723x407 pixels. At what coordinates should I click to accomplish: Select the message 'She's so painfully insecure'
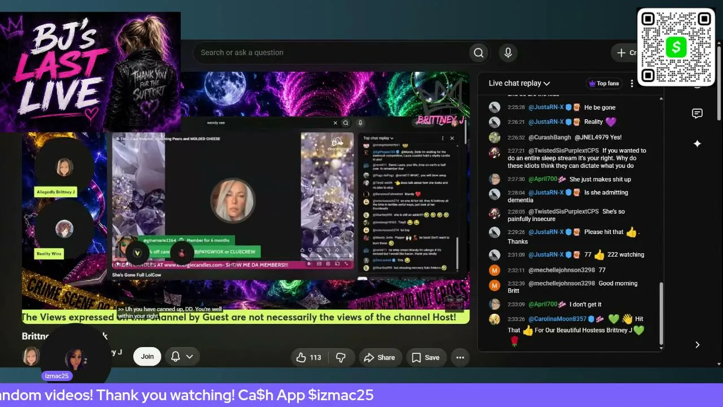567,215
